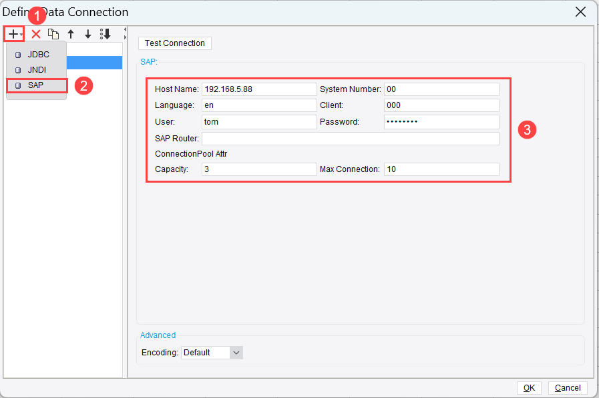599x398 pixels.
Task: Copy the selected data connection
Action: 53,34
